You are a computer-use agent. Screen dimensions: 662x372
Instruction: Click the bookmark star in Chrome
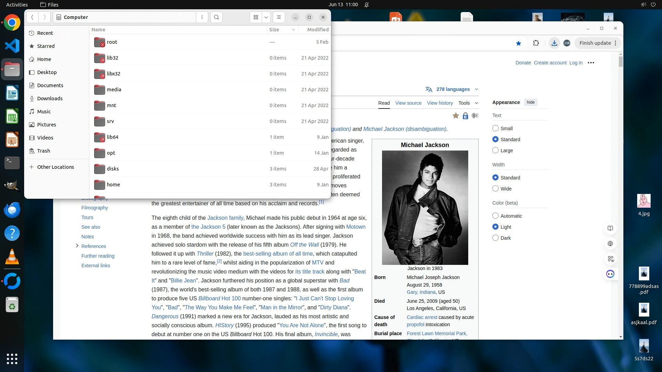[519, 43]
